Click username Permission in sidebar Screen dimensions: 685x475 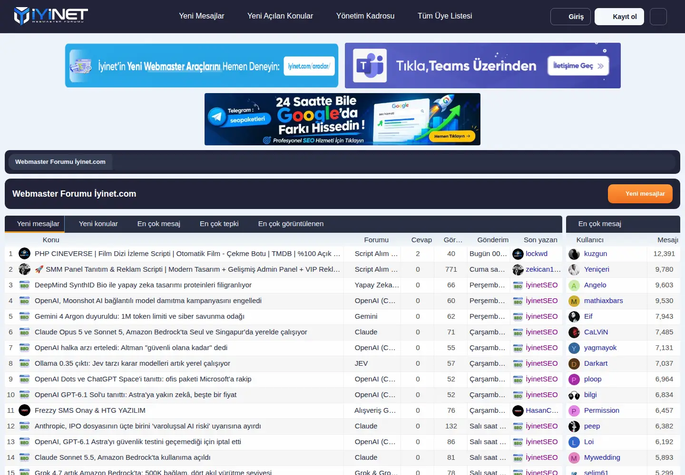[x=602, y=410]
